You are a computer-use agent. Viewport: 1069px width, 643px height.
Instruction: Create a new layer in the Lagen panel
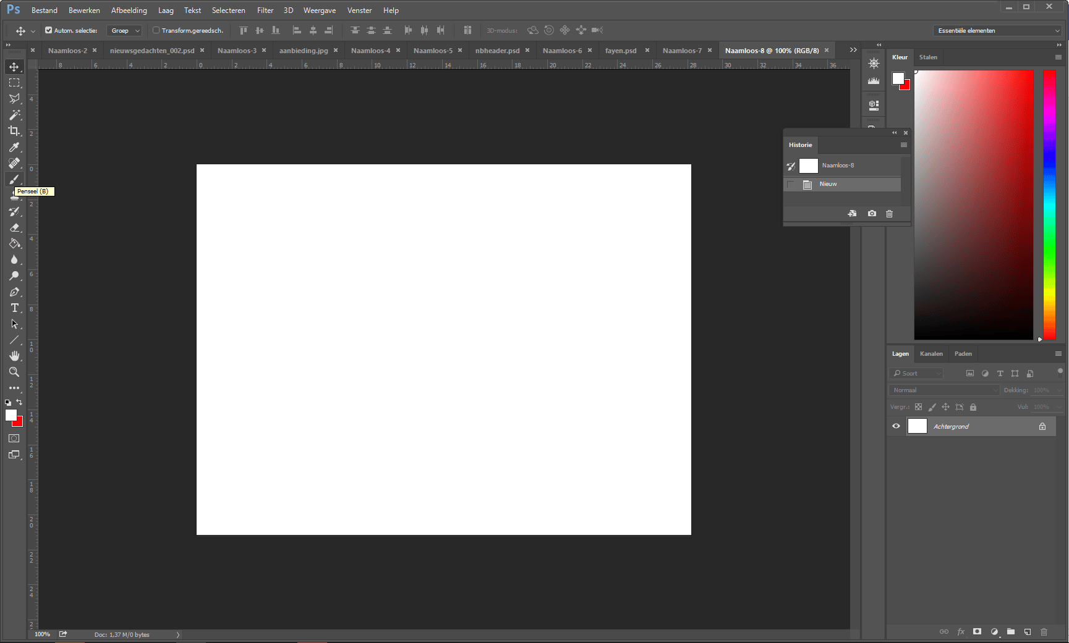tap(1027, 631)
